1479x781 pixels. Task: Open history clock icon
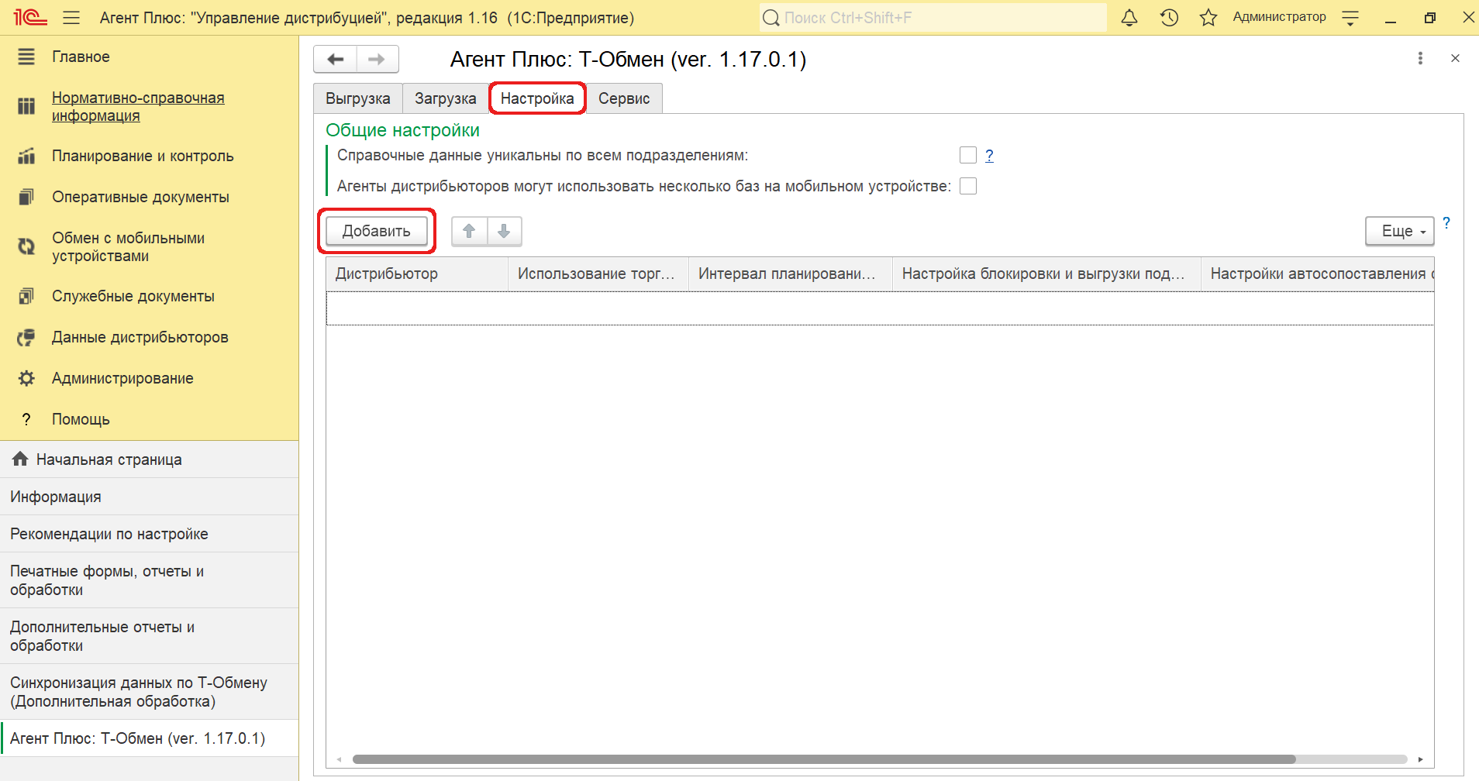coord(1169,17)
